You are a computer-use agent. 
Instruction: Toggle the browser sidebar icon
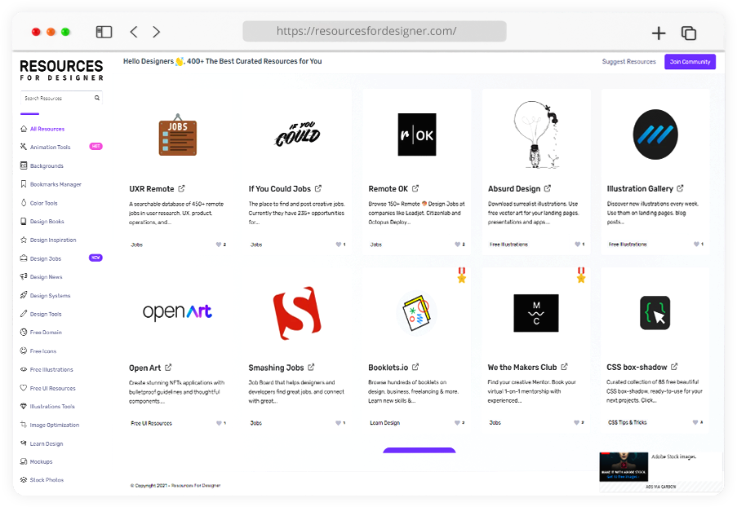(104, 32)
